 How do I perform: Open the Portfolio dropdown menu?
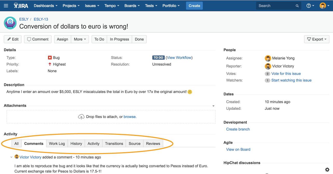point(171,6)
